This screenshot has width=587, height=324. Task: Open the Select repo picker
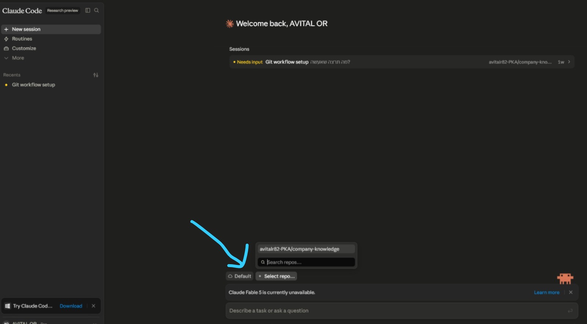(x=276, y=276)
